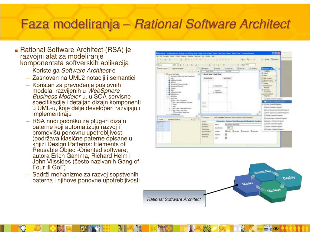Click bullet 'Koriste ga Software Architect-e'

(74, 70)
